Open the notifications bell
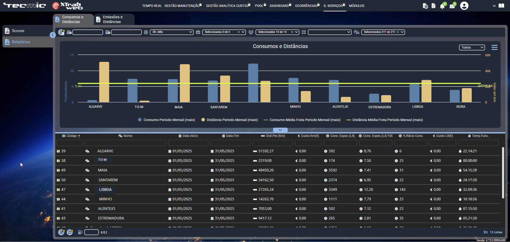This screenshot has height=242, width=510. coord(442,6)
